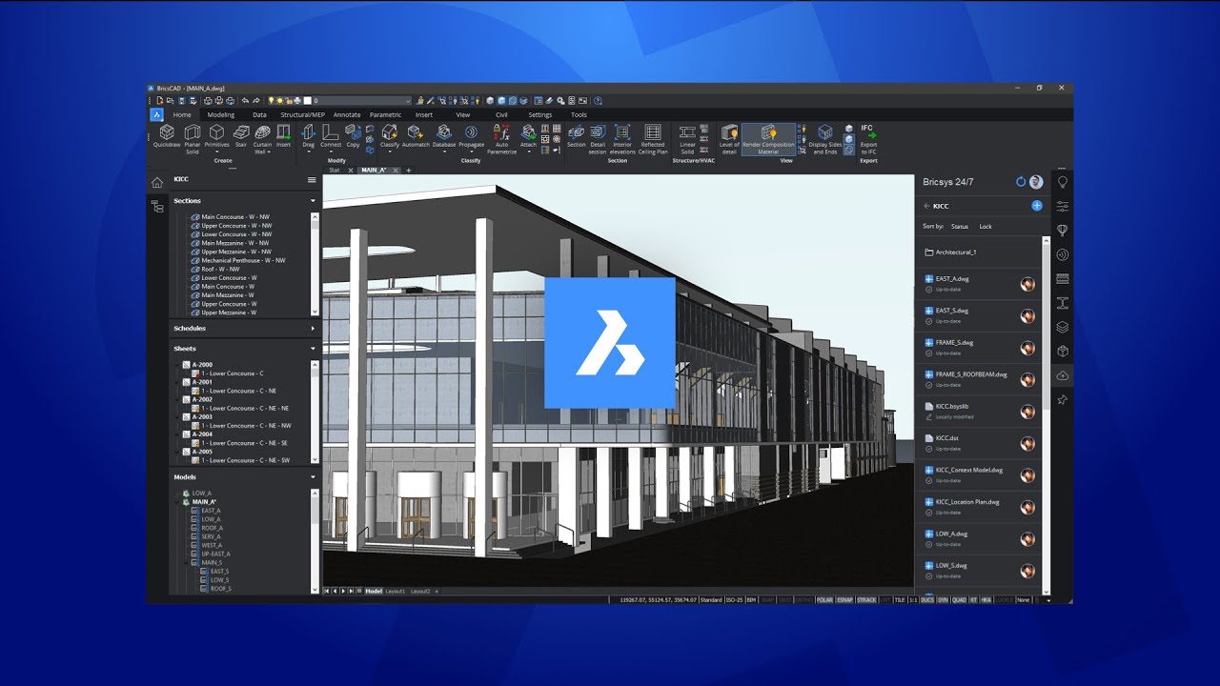The width and height of the screenshot is (1220, 686).
Task: Select the Planar Solid tool
Action: click(193, 138)
